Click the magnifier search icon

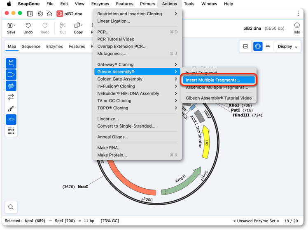11,207
